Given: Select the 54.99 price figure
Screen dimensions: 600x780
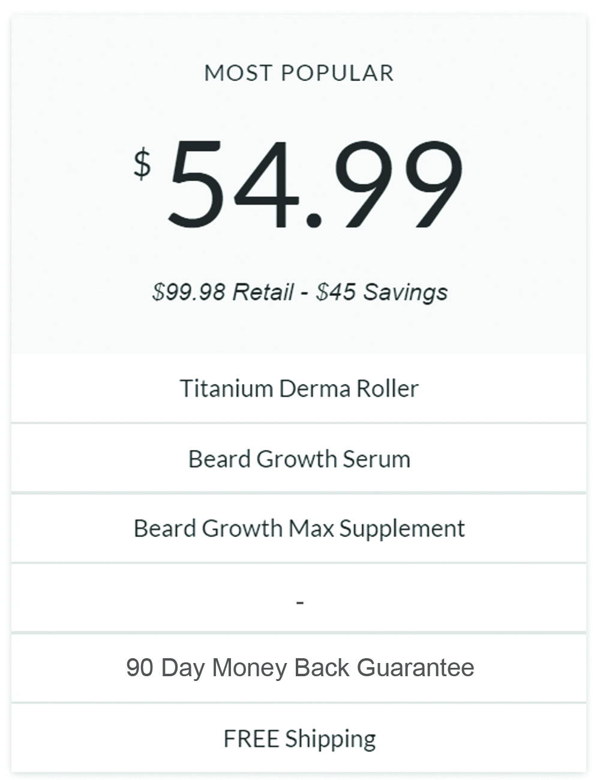Looking at the screenshot, I should [x=316, y=184].
